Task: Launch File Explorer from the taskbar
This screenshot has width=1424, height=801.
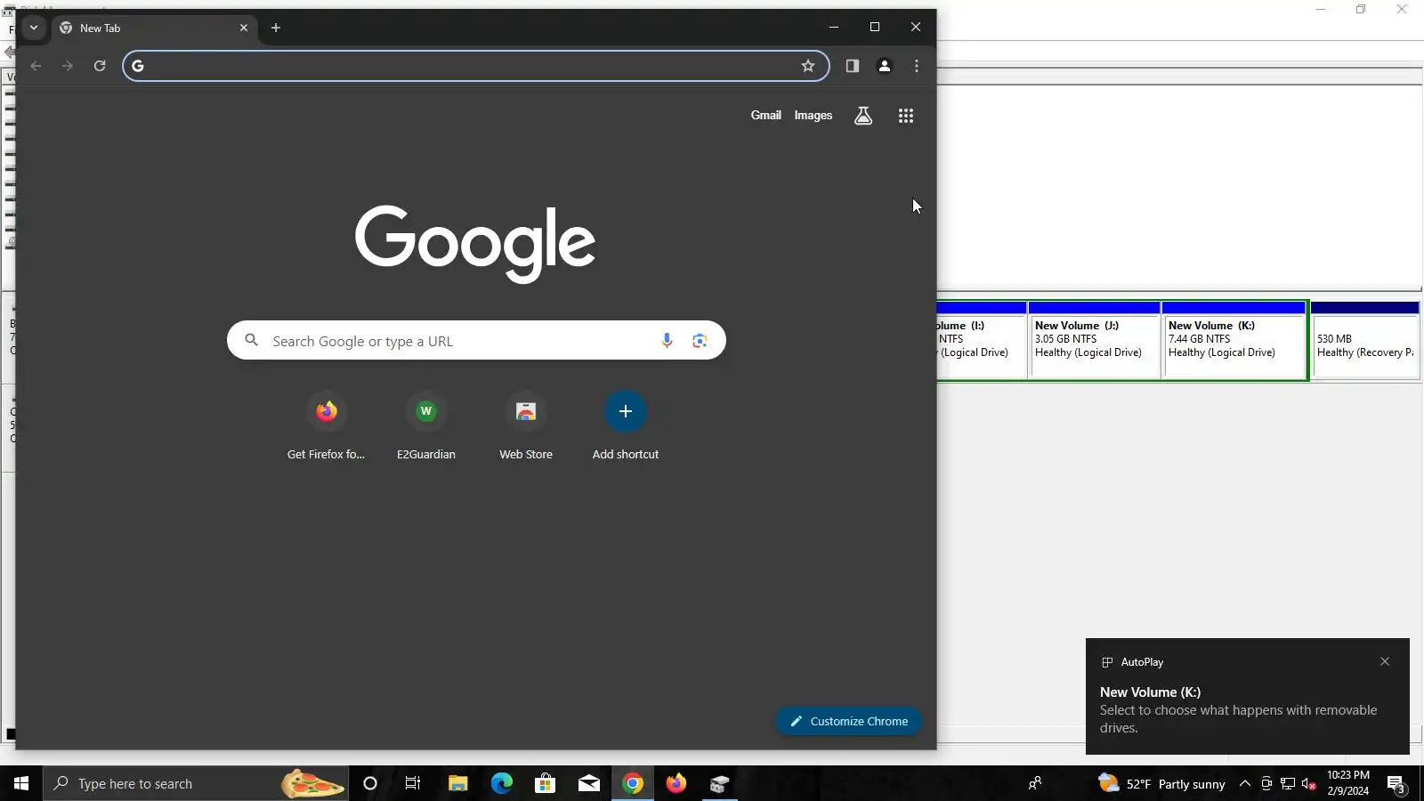Action: pos(457,783)
